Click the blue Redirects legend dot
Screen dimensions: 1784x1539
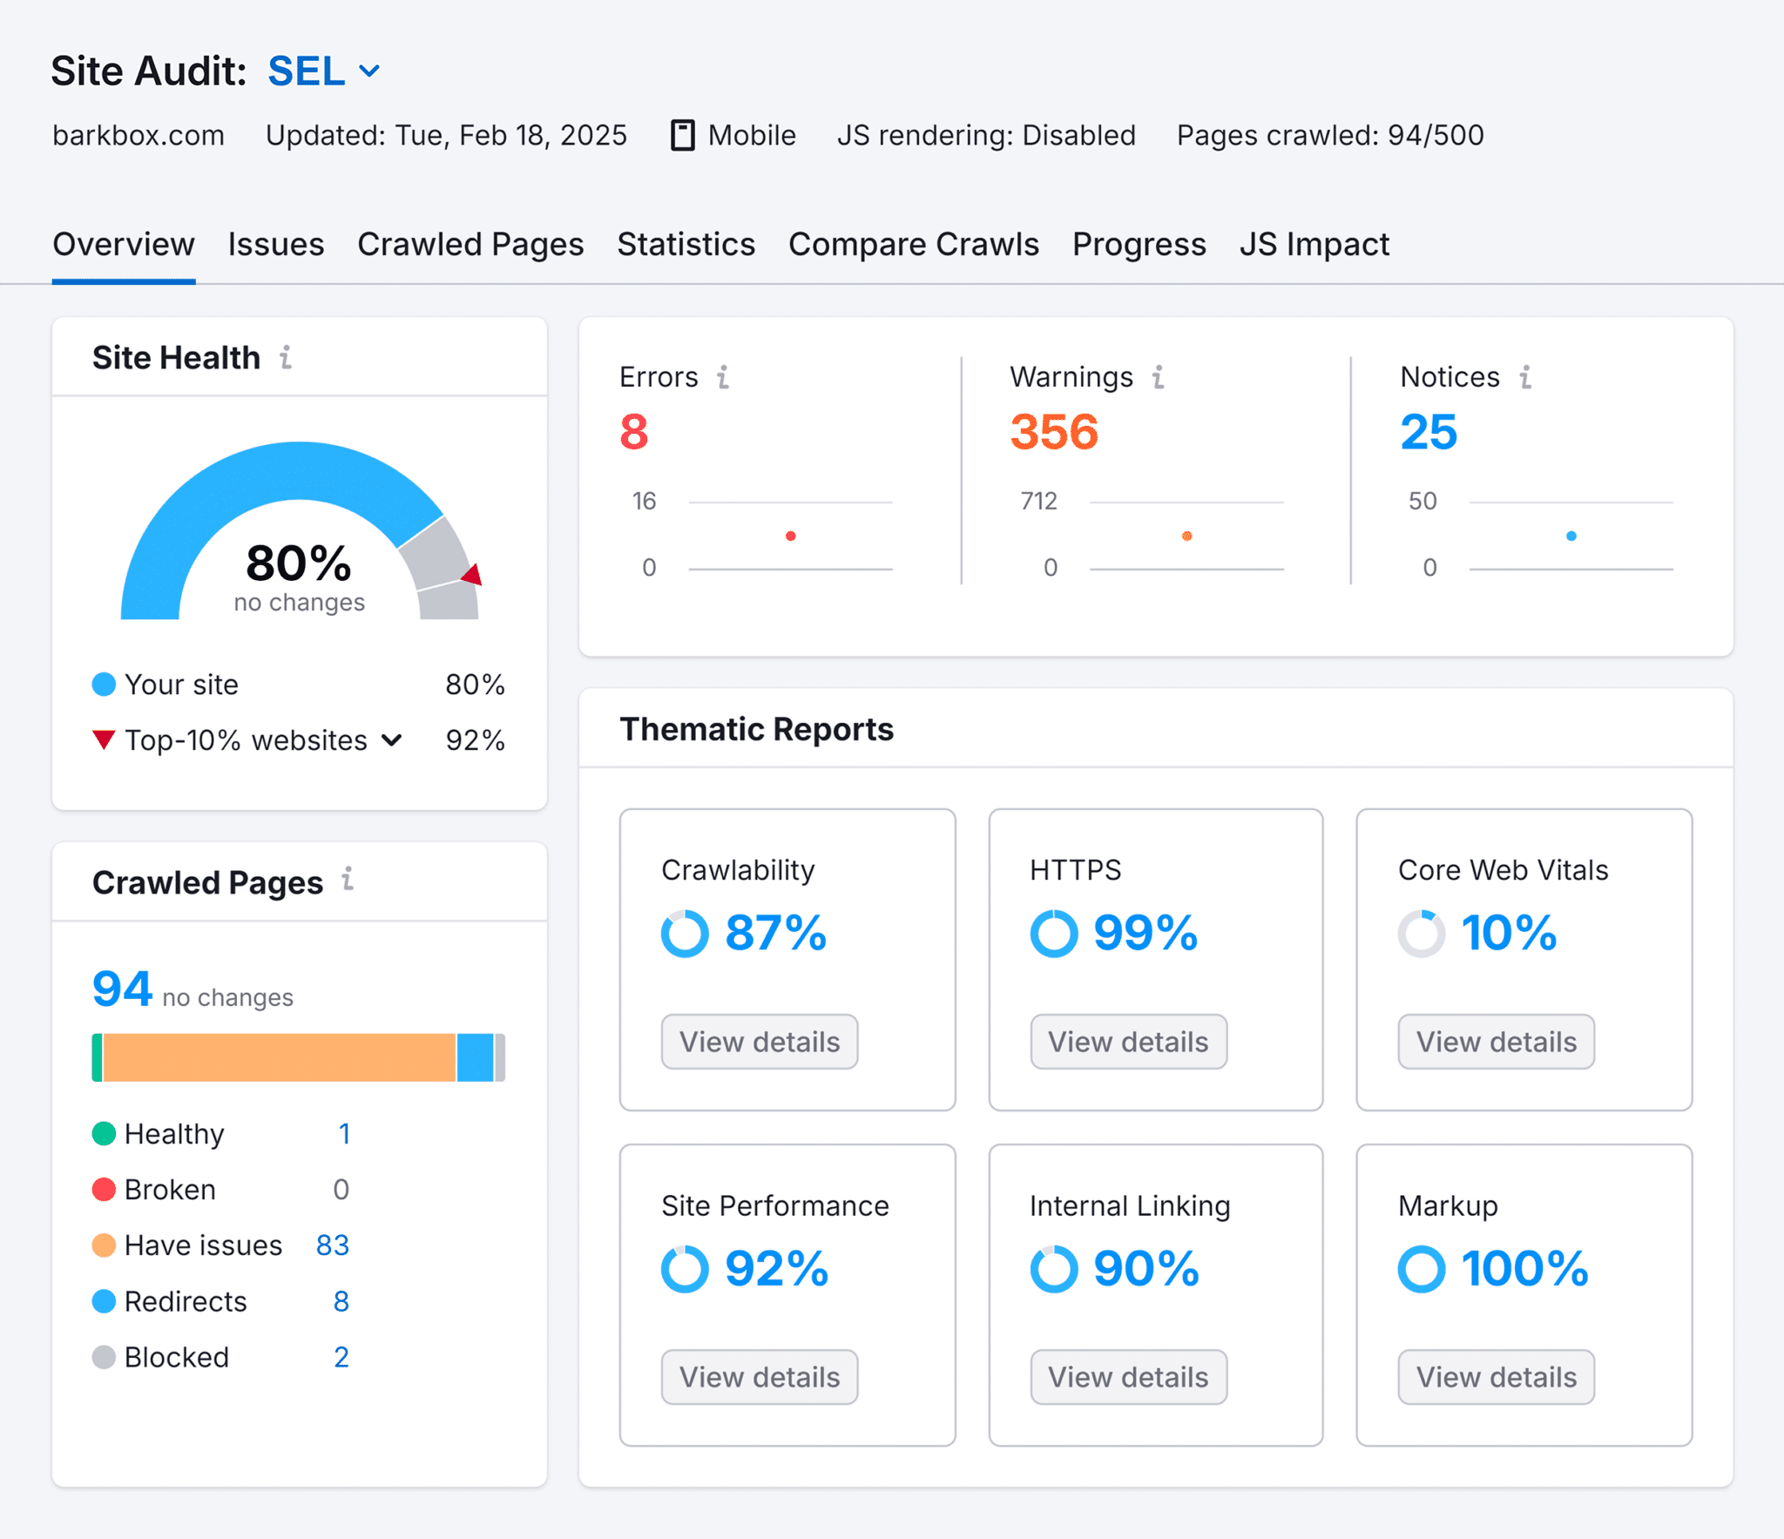point(104,1301)
